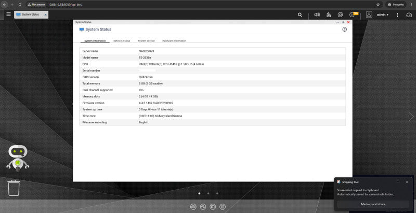This screenshot has width=416, height=213.
Task: Open the background tasks icon
Action: coord(329,15)
